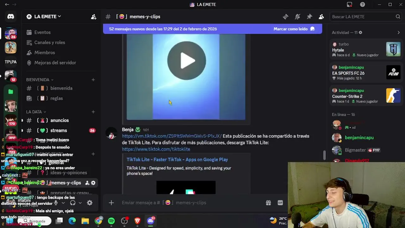Go back with the arrow in the title bar
The width and height of the screenshot is (405, 228).
[x=7, y=4]
